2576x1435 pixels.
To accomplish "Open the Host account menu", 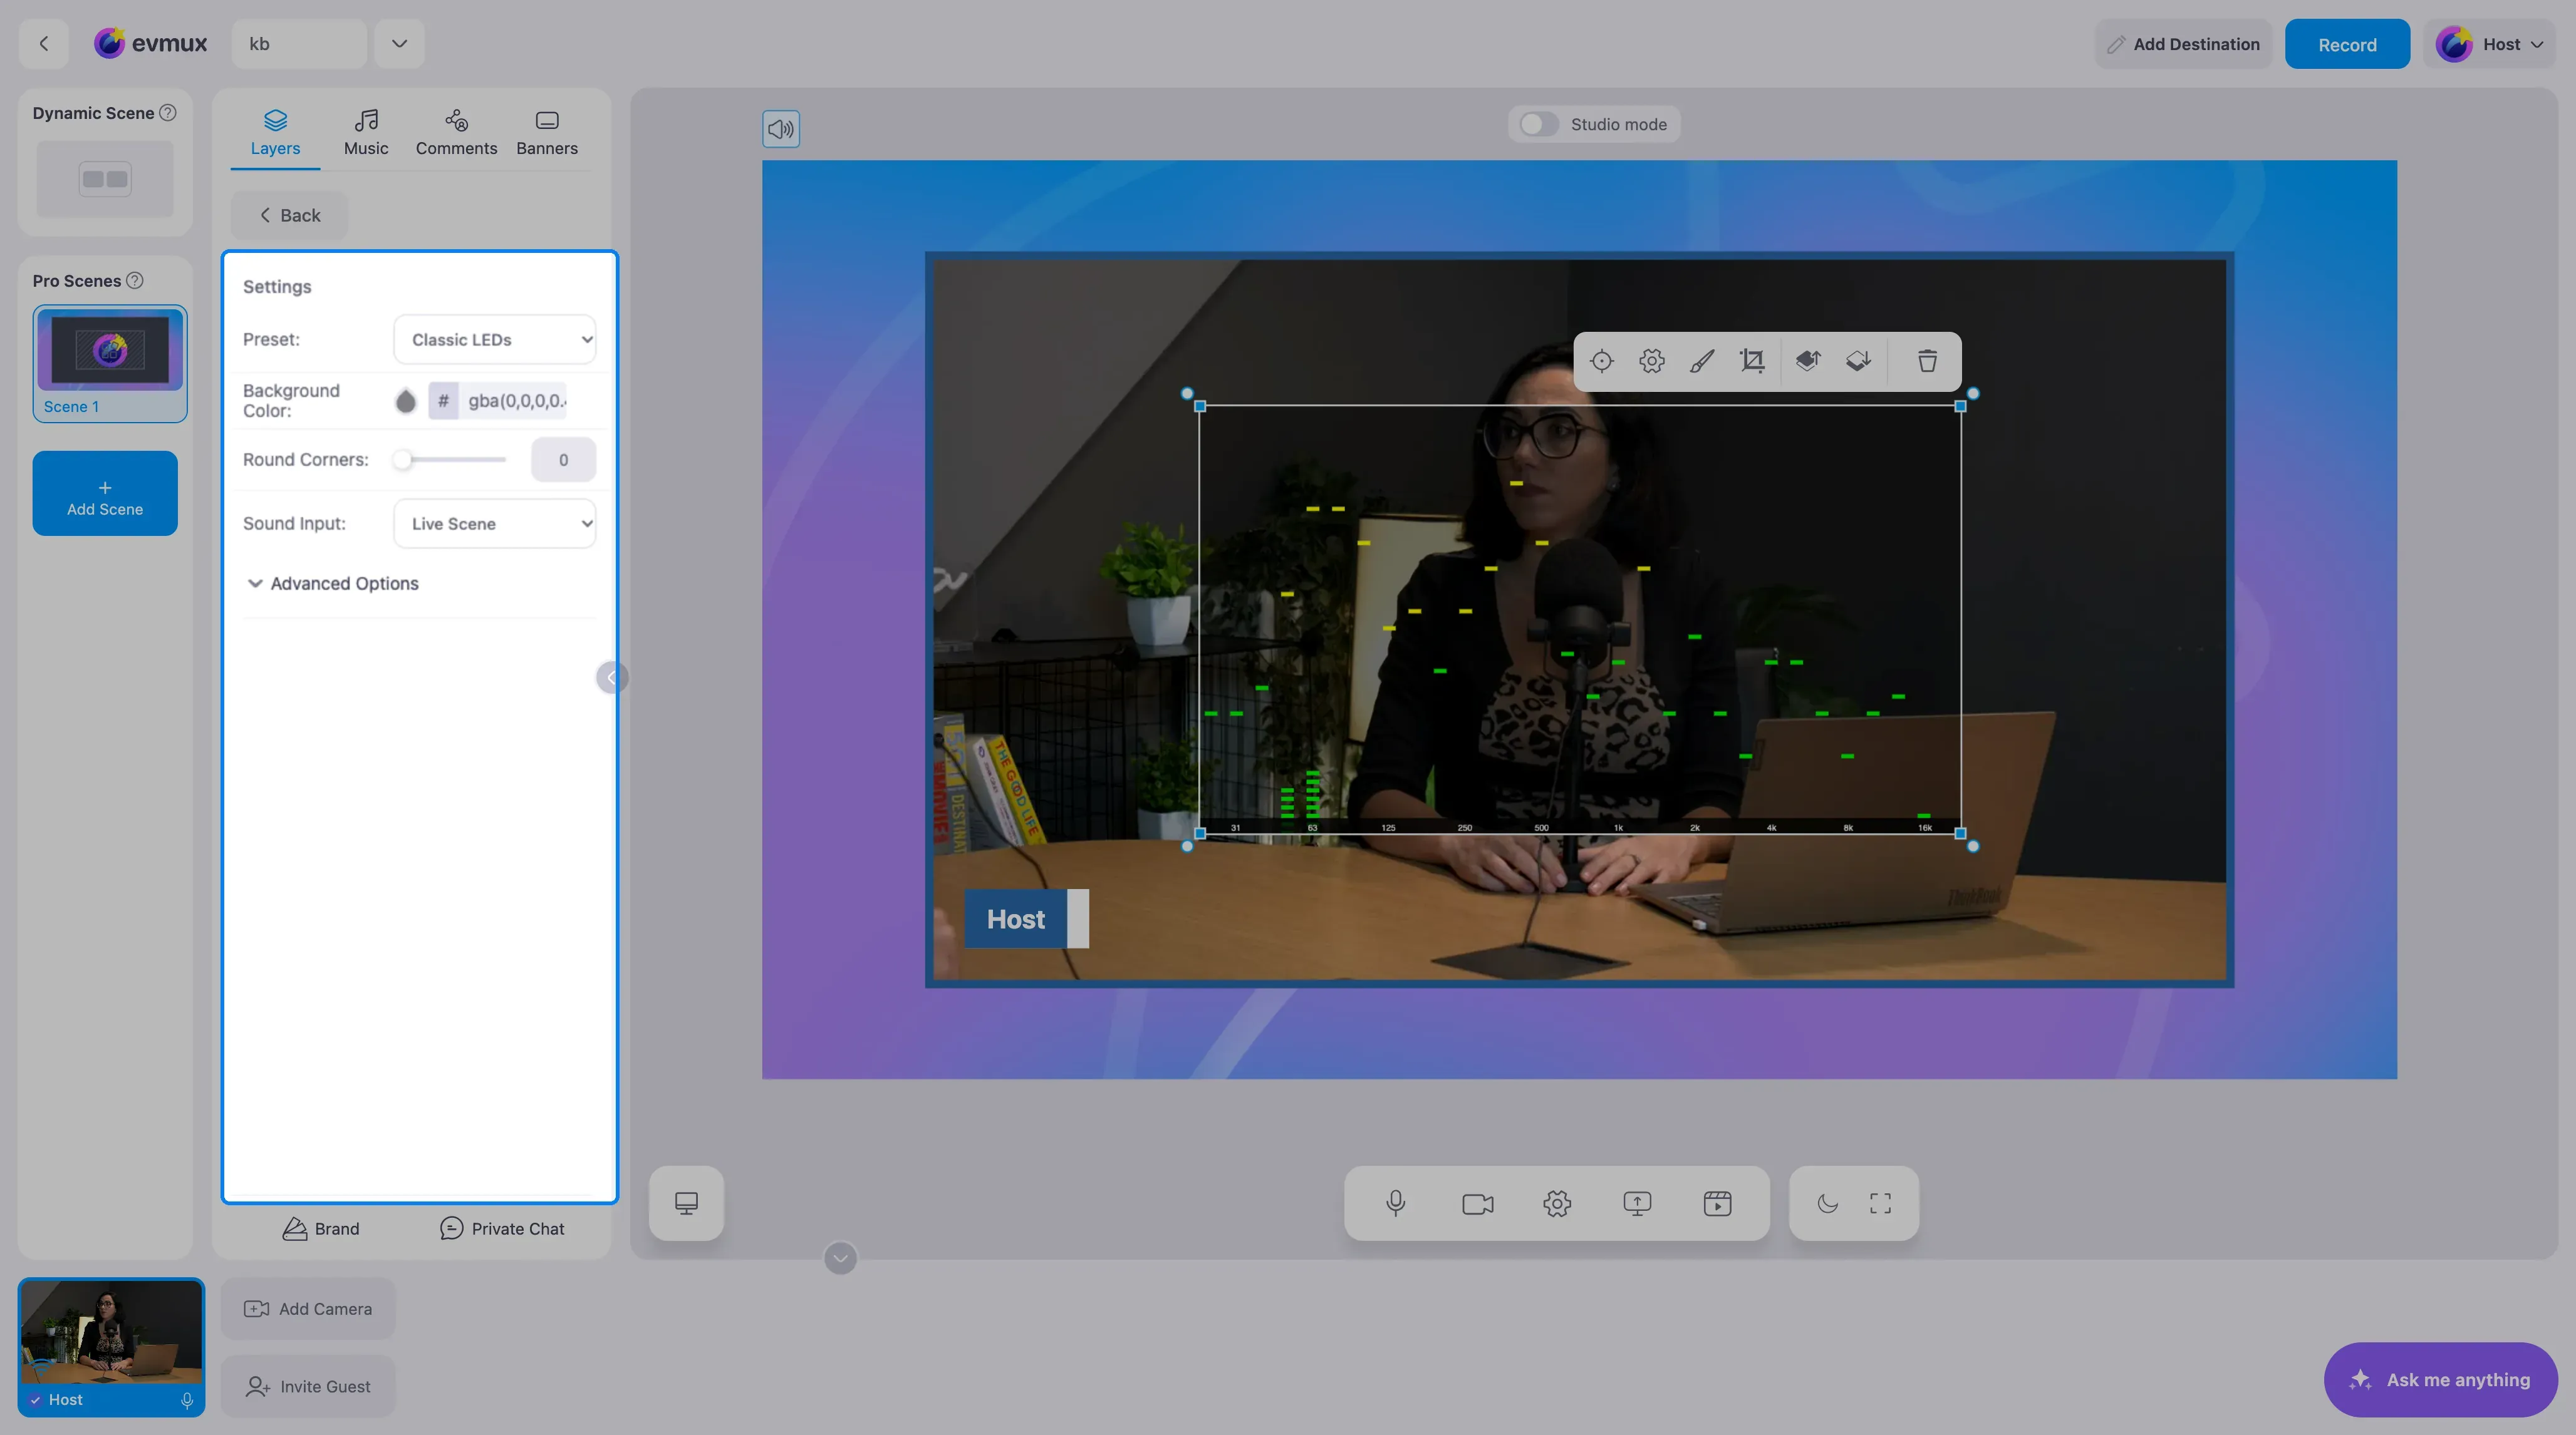I will [2489, 44].
